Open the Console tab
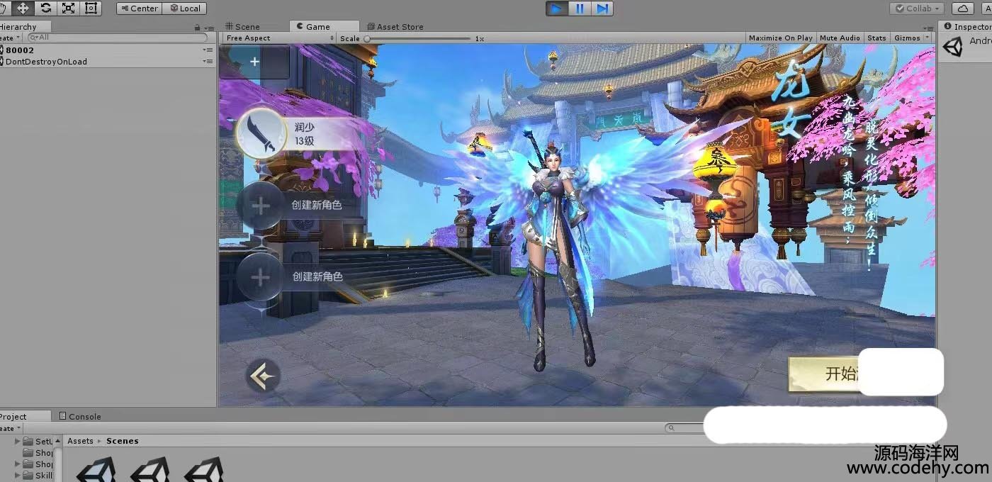 (x=80, y=416)
